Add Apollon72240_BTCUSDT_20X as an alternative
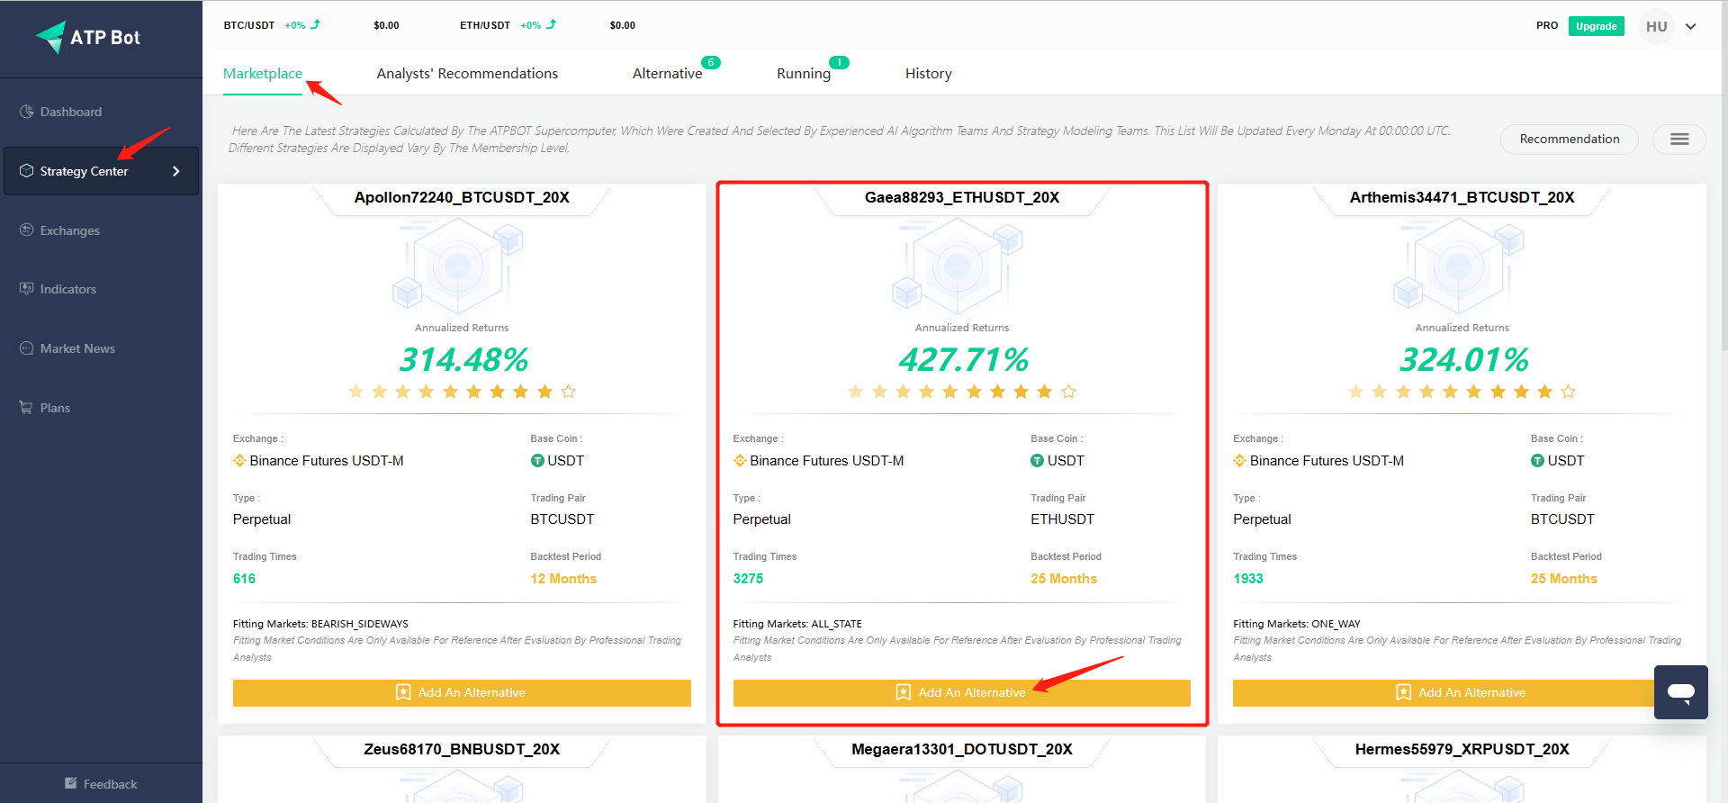1728x803 pixels. coord(462,692)
